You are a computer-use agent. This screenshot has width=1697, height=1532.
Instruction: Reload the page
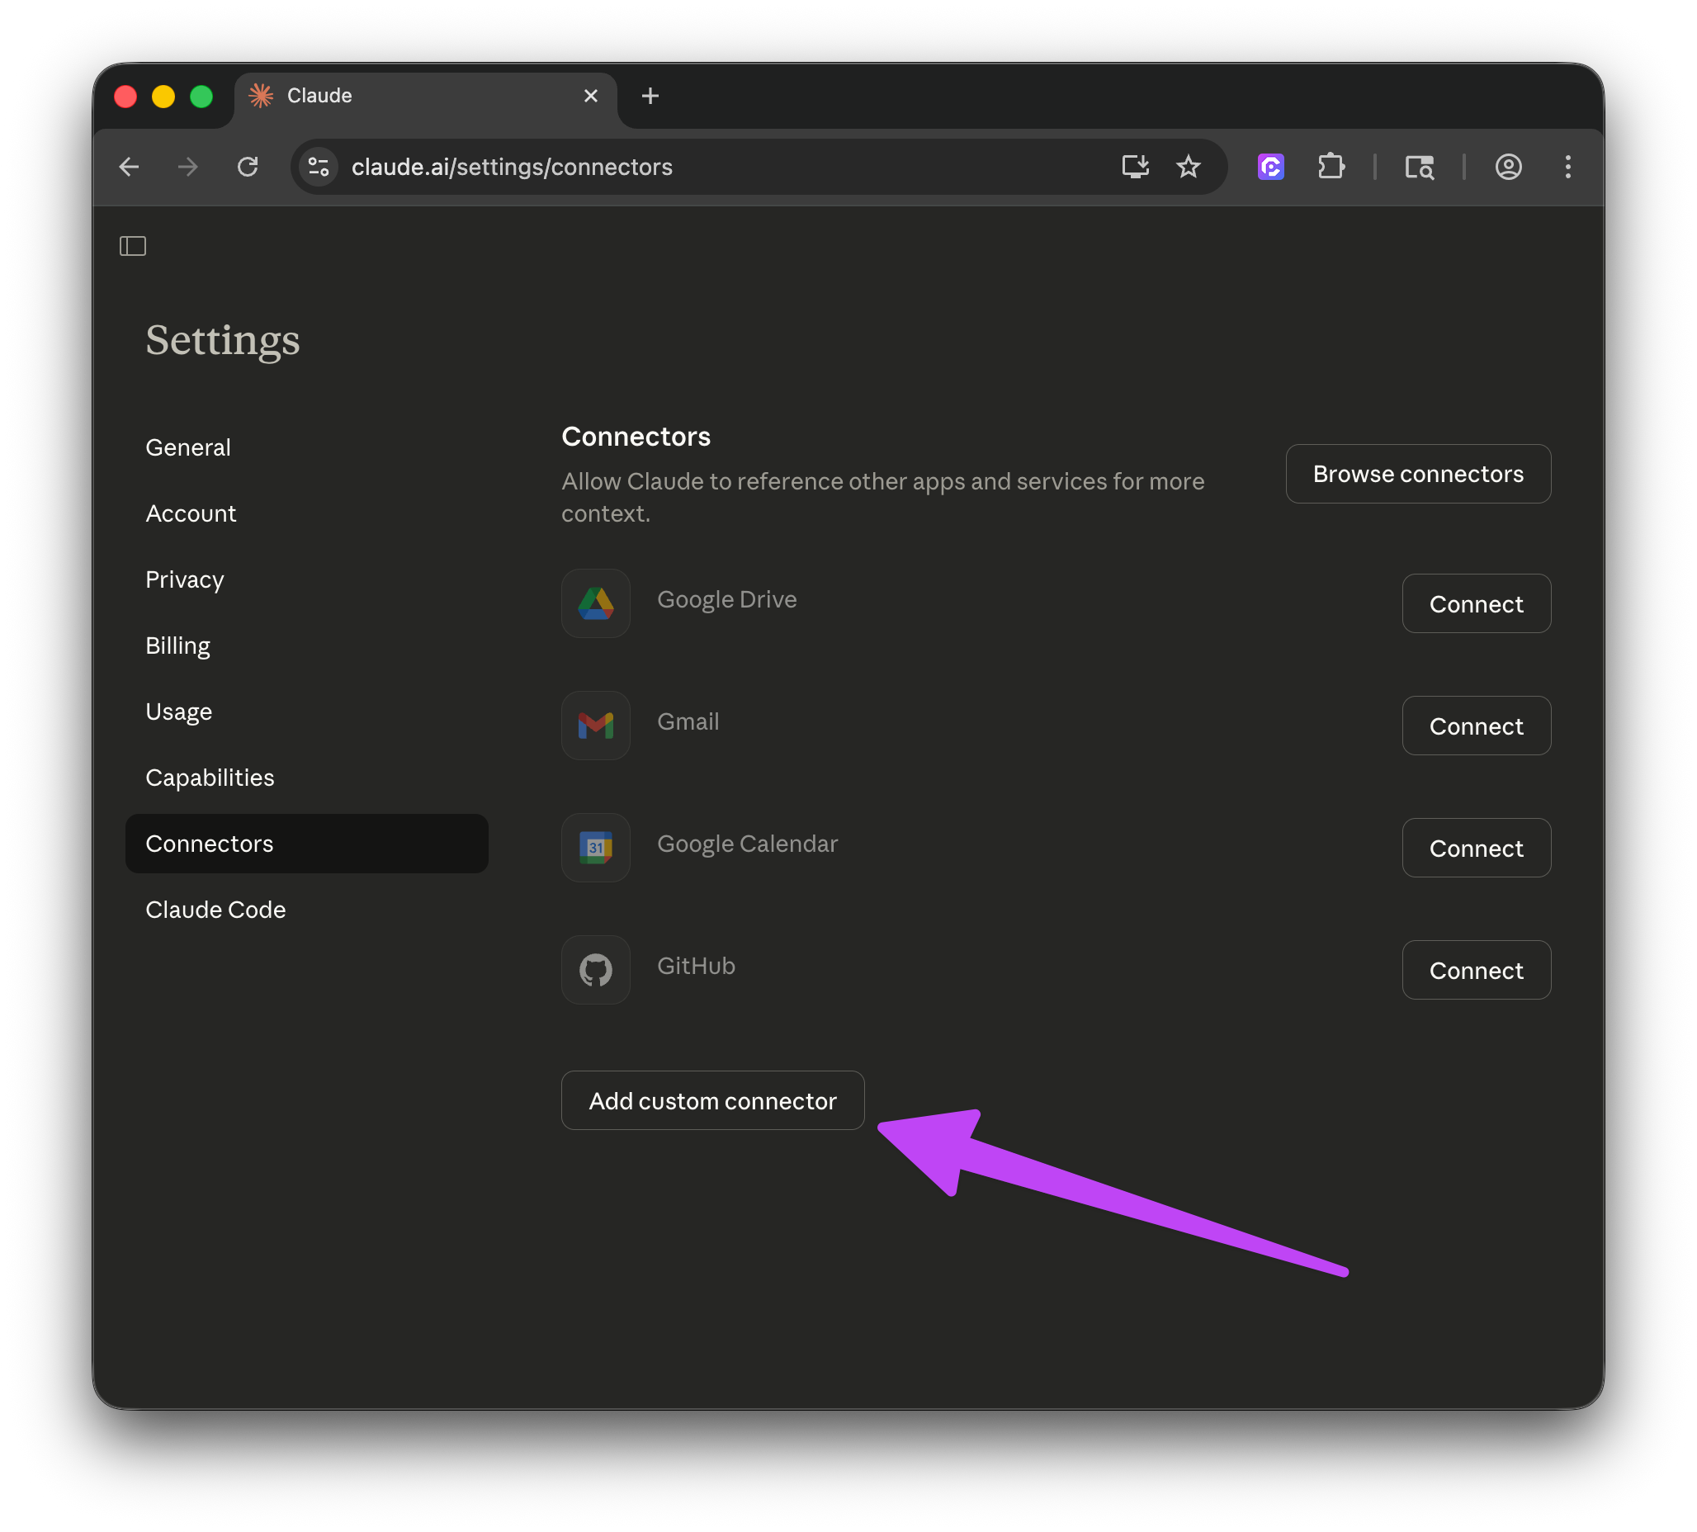point(248,167)
